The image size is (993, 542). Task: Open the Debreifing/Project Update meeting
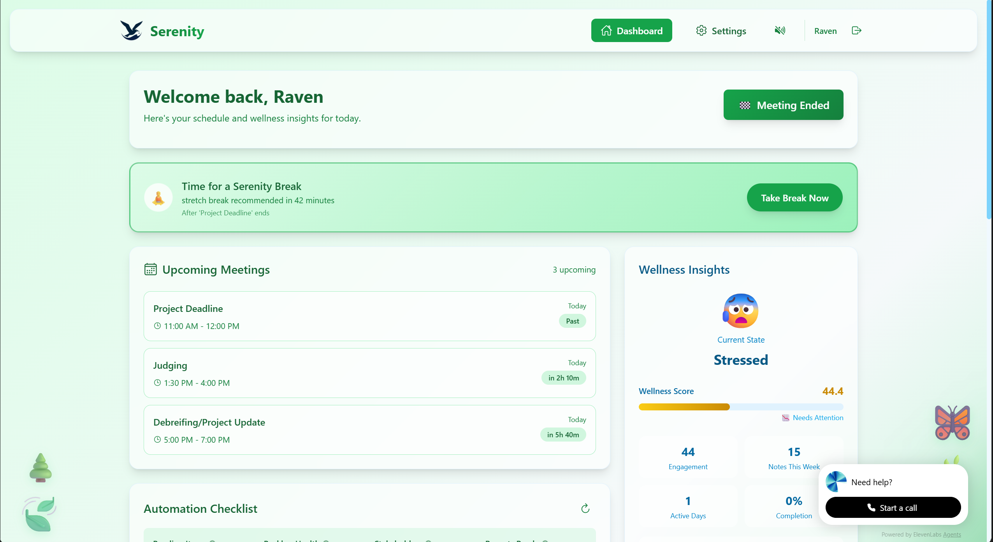click(x=369, y=430)
